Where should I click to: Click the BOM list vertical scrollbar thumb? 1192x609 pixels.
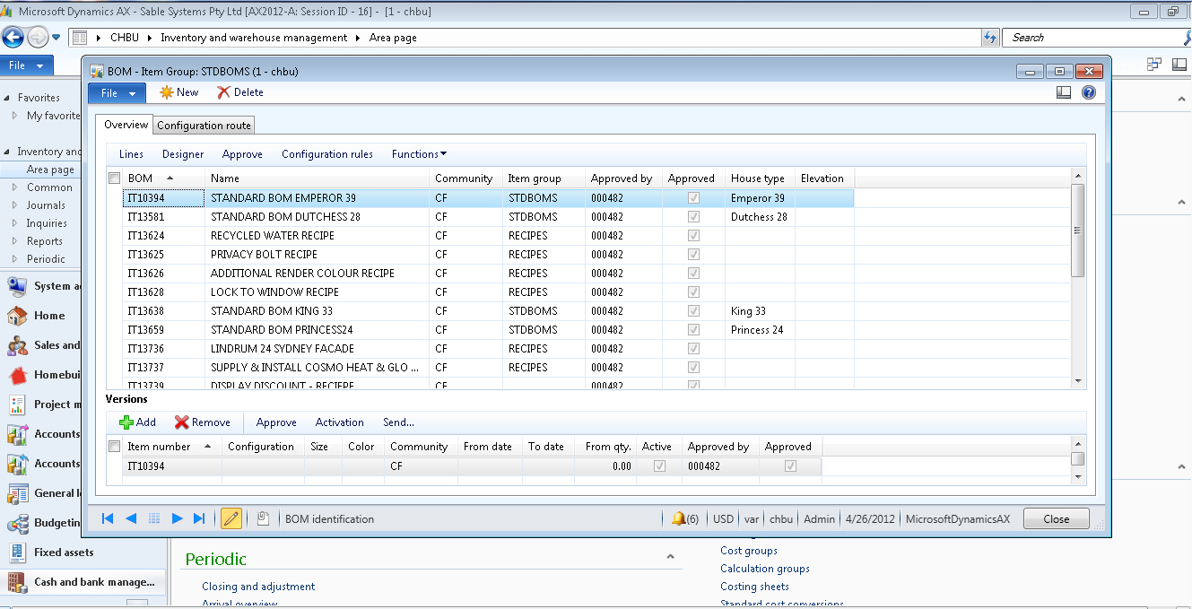pos(1078,230)
